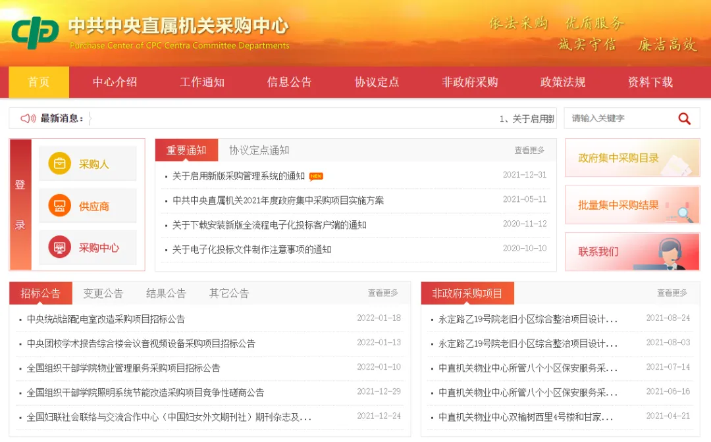Open the 政府集中采购目录 banner
711x442 pixels.
(632, 158)
